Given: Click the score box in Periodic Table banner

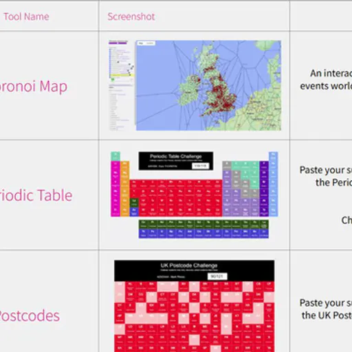Looking at the screenshot, I should pos(201,166).
